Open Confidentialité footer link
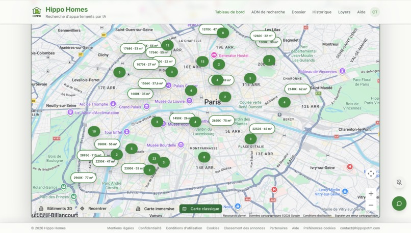This screenshot has height=233, width=411. pyautogui.click(x=150, y=228)
